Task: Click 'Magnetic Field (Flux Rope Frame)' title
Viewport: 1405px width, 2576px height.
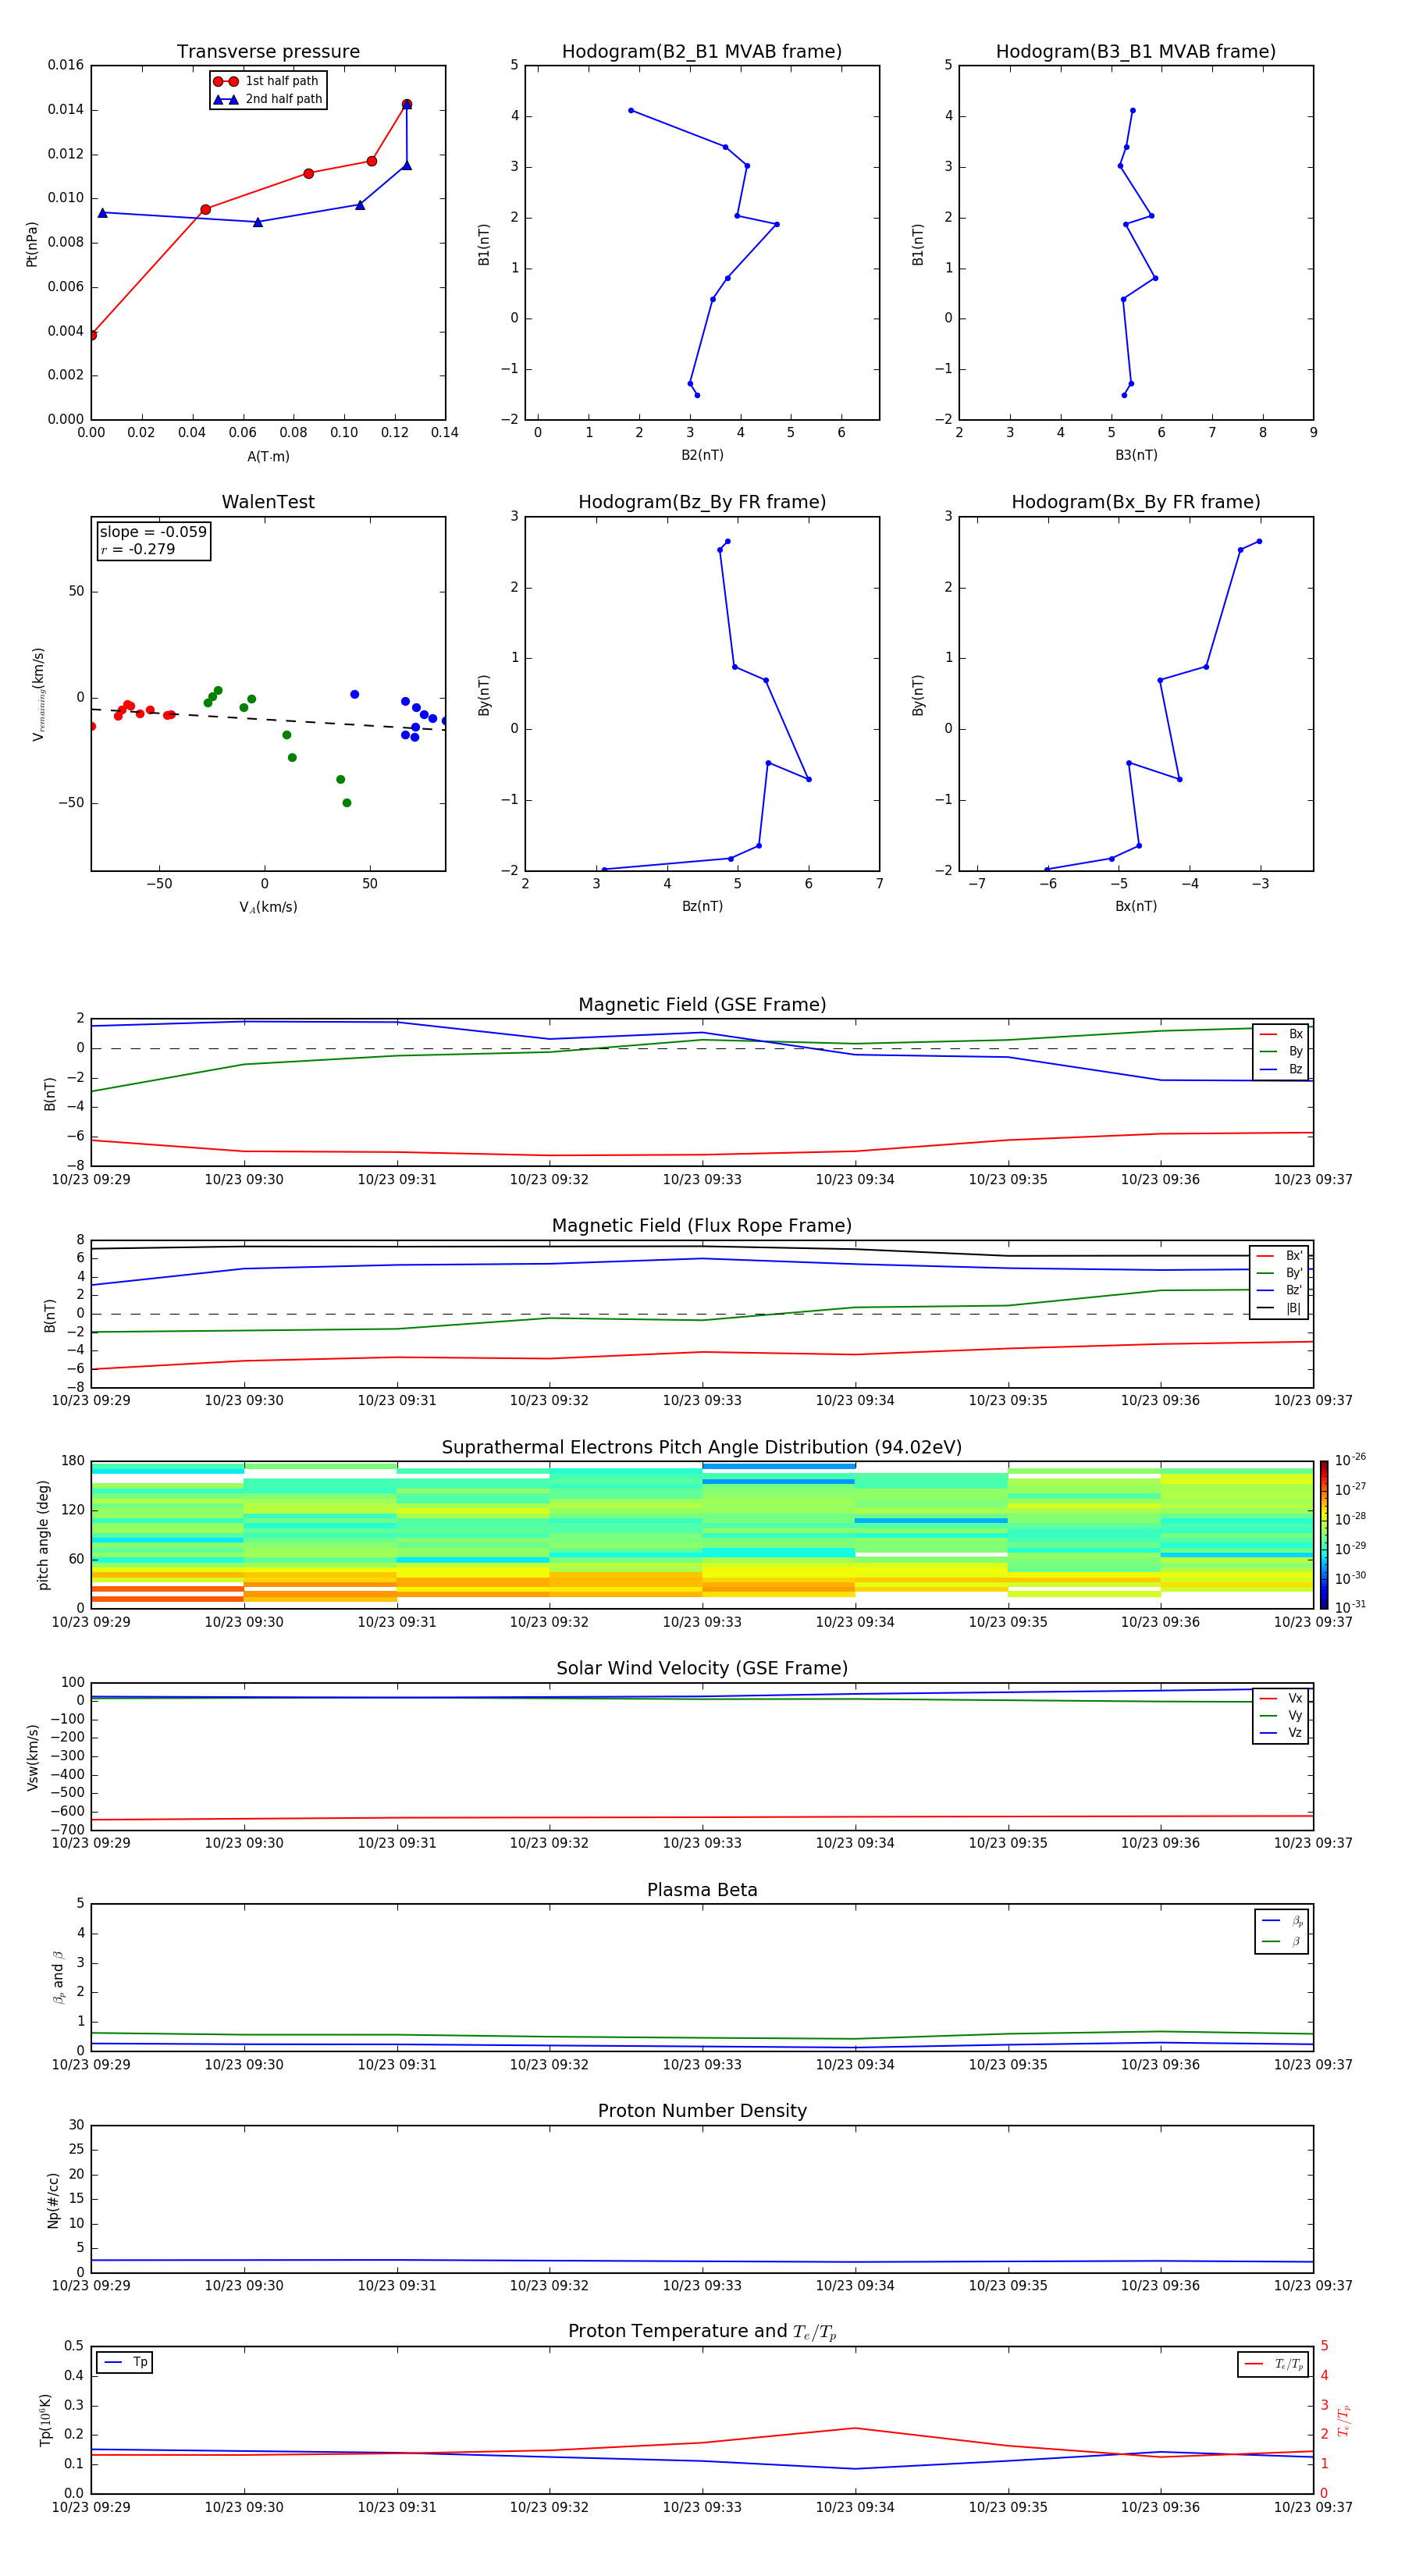Action: click(x=702, y=1226)
